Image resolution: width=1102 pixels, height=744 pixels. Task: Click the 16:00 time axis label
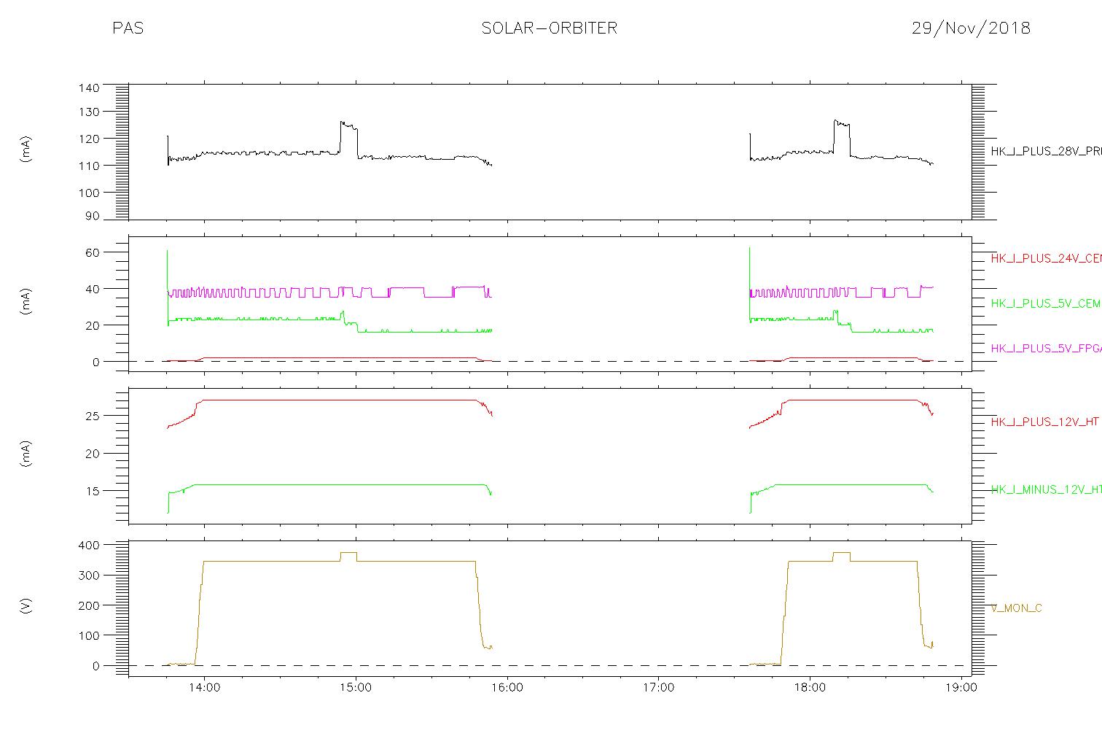point(507,688)
